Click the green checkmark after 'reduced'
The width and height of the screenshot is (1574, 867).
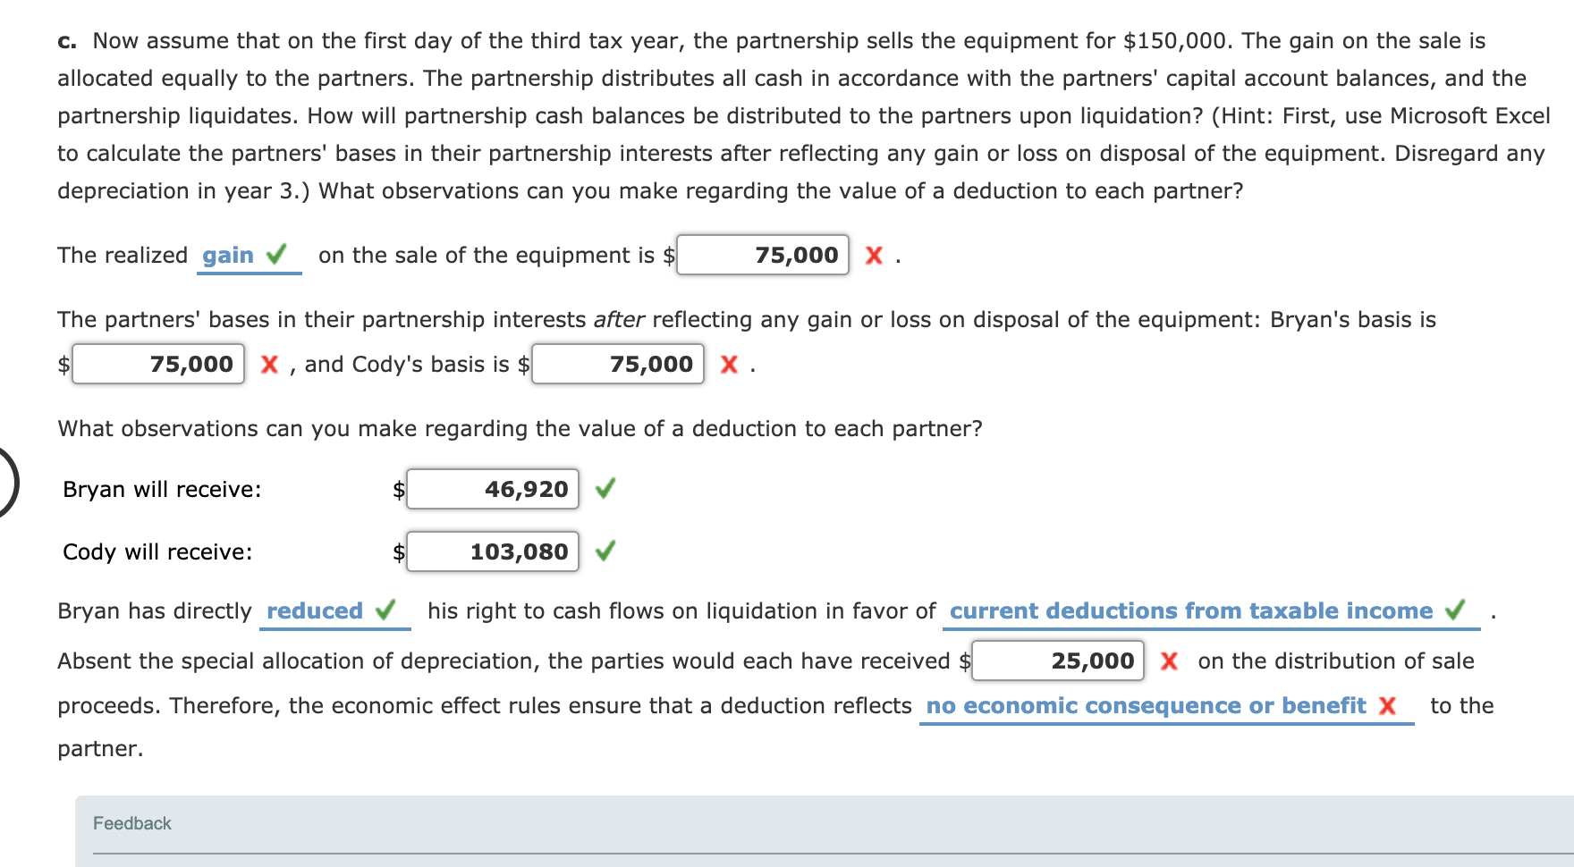tap(386, 610)
